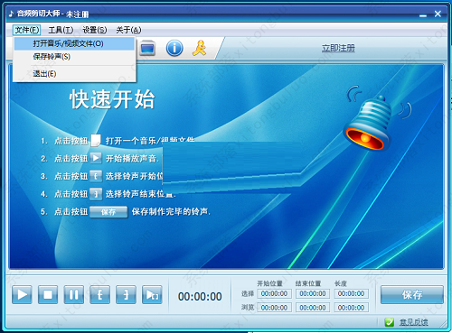The height and width of the screenshot is (333, 452).
Task: Click the 选择 开始位置 time field
Action: (274, 293)
